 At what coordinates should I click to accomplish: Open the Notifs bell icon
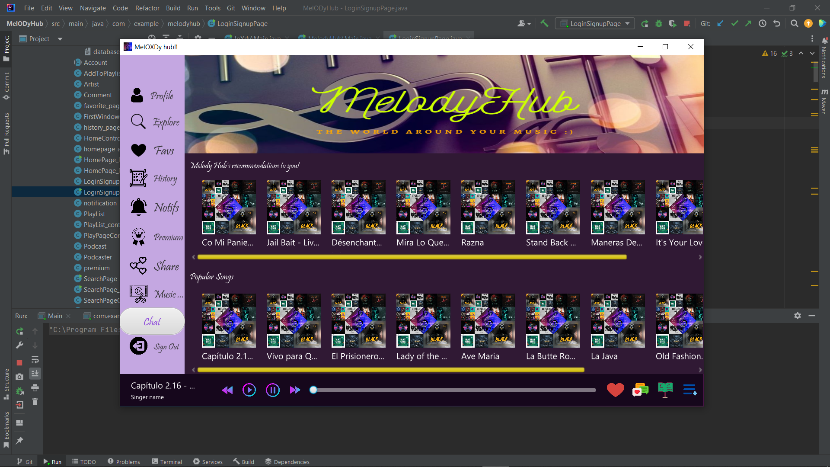tap(138, 207)
